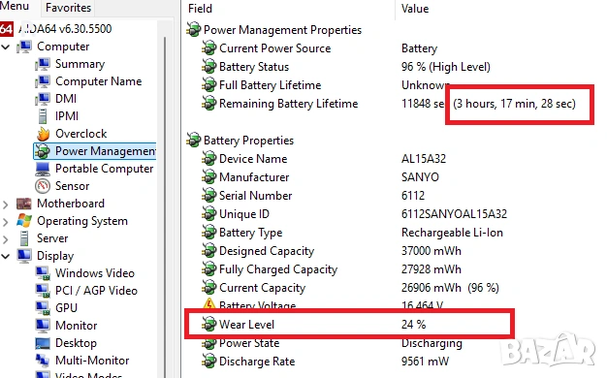
Task: Click the Computer node icon
Action: 24,47
